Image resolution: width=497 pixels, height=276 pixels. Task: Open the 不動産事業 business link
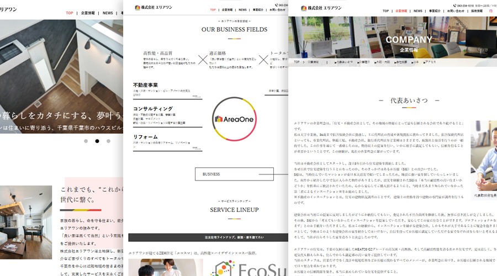(x=146, y=85)
